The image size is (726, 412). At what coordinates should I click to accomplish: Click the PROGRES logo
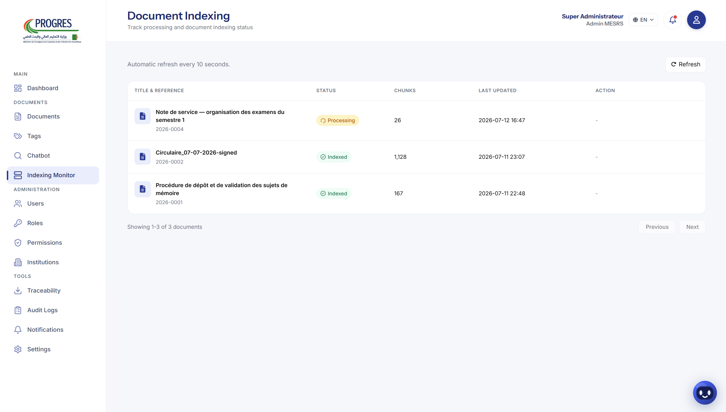point(52,31)
